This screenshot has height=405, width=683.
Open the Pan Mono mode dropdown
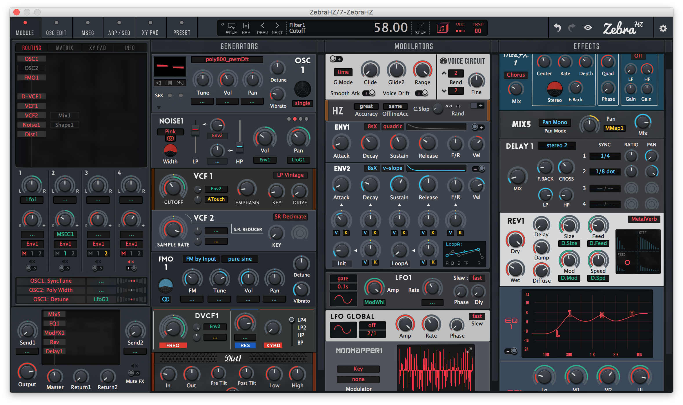(x=555, y=122)
